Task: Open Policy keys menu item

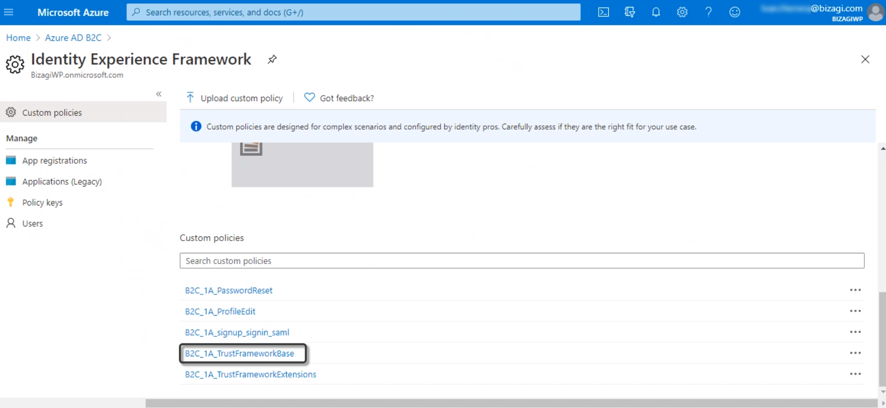Action: [x=42, y=203]
